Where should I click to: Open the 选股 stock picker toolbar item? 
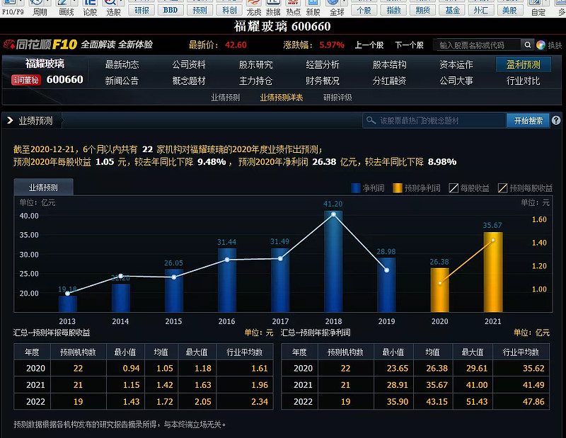(113, 8)
